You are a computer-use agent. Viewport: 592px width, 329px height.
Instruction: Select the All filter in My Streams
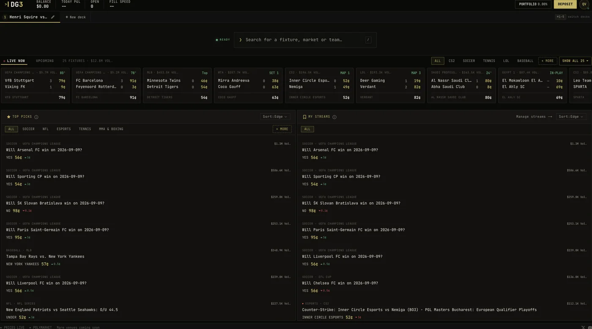(x=307, y=129)
